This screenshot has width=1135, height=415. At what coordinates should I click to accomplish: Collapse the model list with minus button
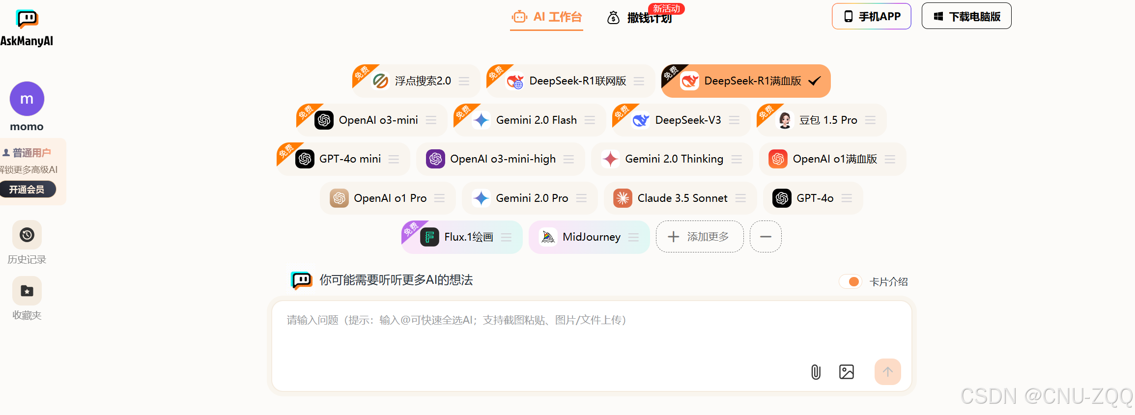pyautogui.click(x=766, y=237)
